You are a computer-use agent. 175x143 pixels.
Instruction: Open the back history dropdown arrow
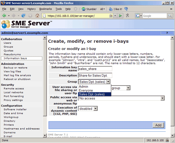point(9,16)
